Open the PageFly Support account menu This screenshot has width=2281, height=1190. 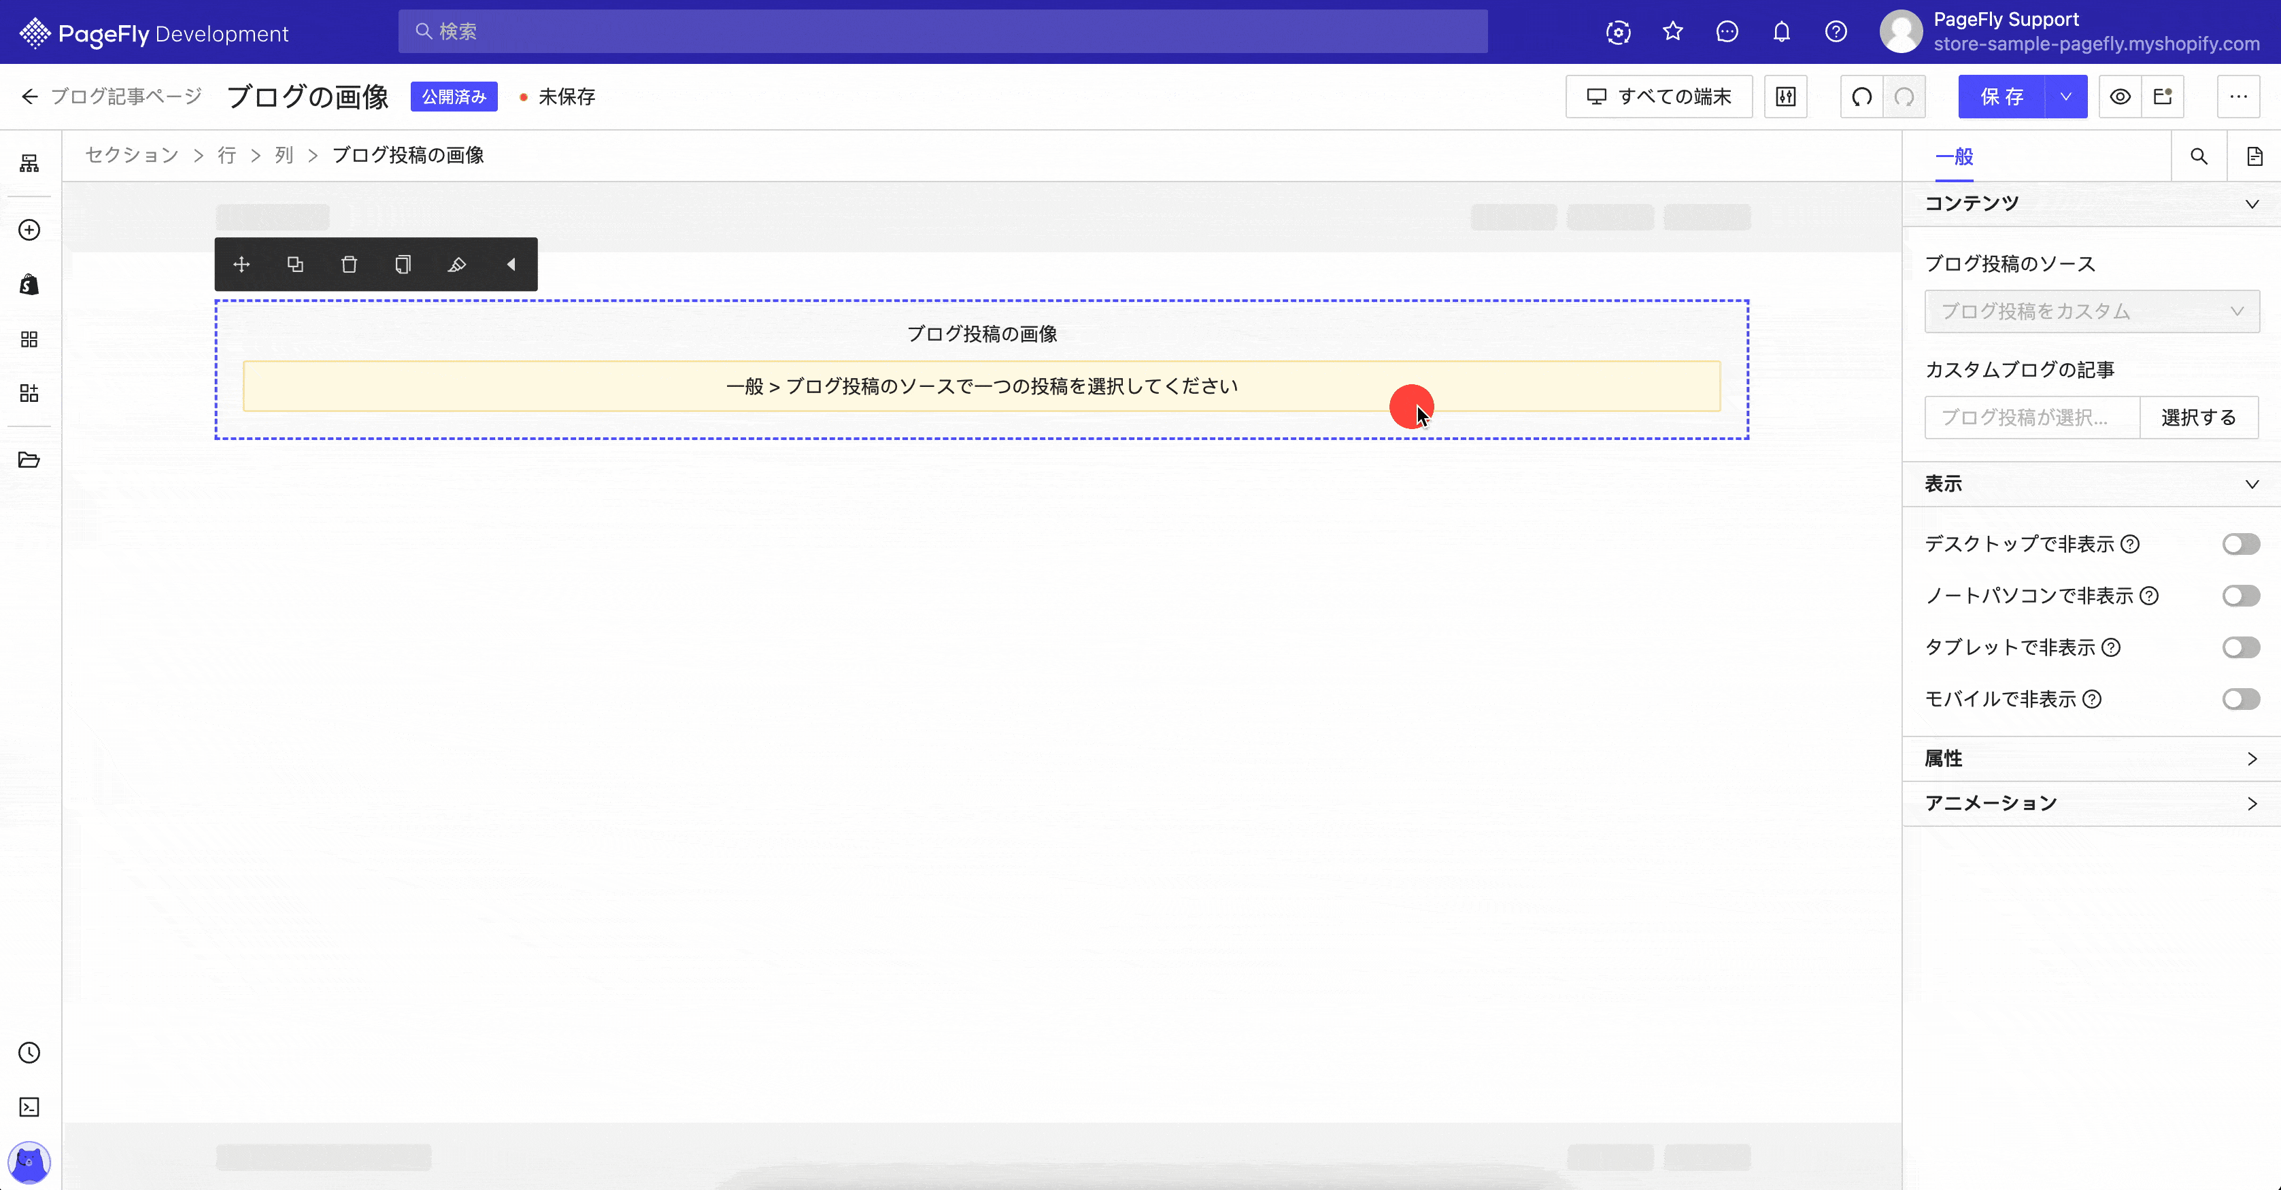(x=2070, y=32)
